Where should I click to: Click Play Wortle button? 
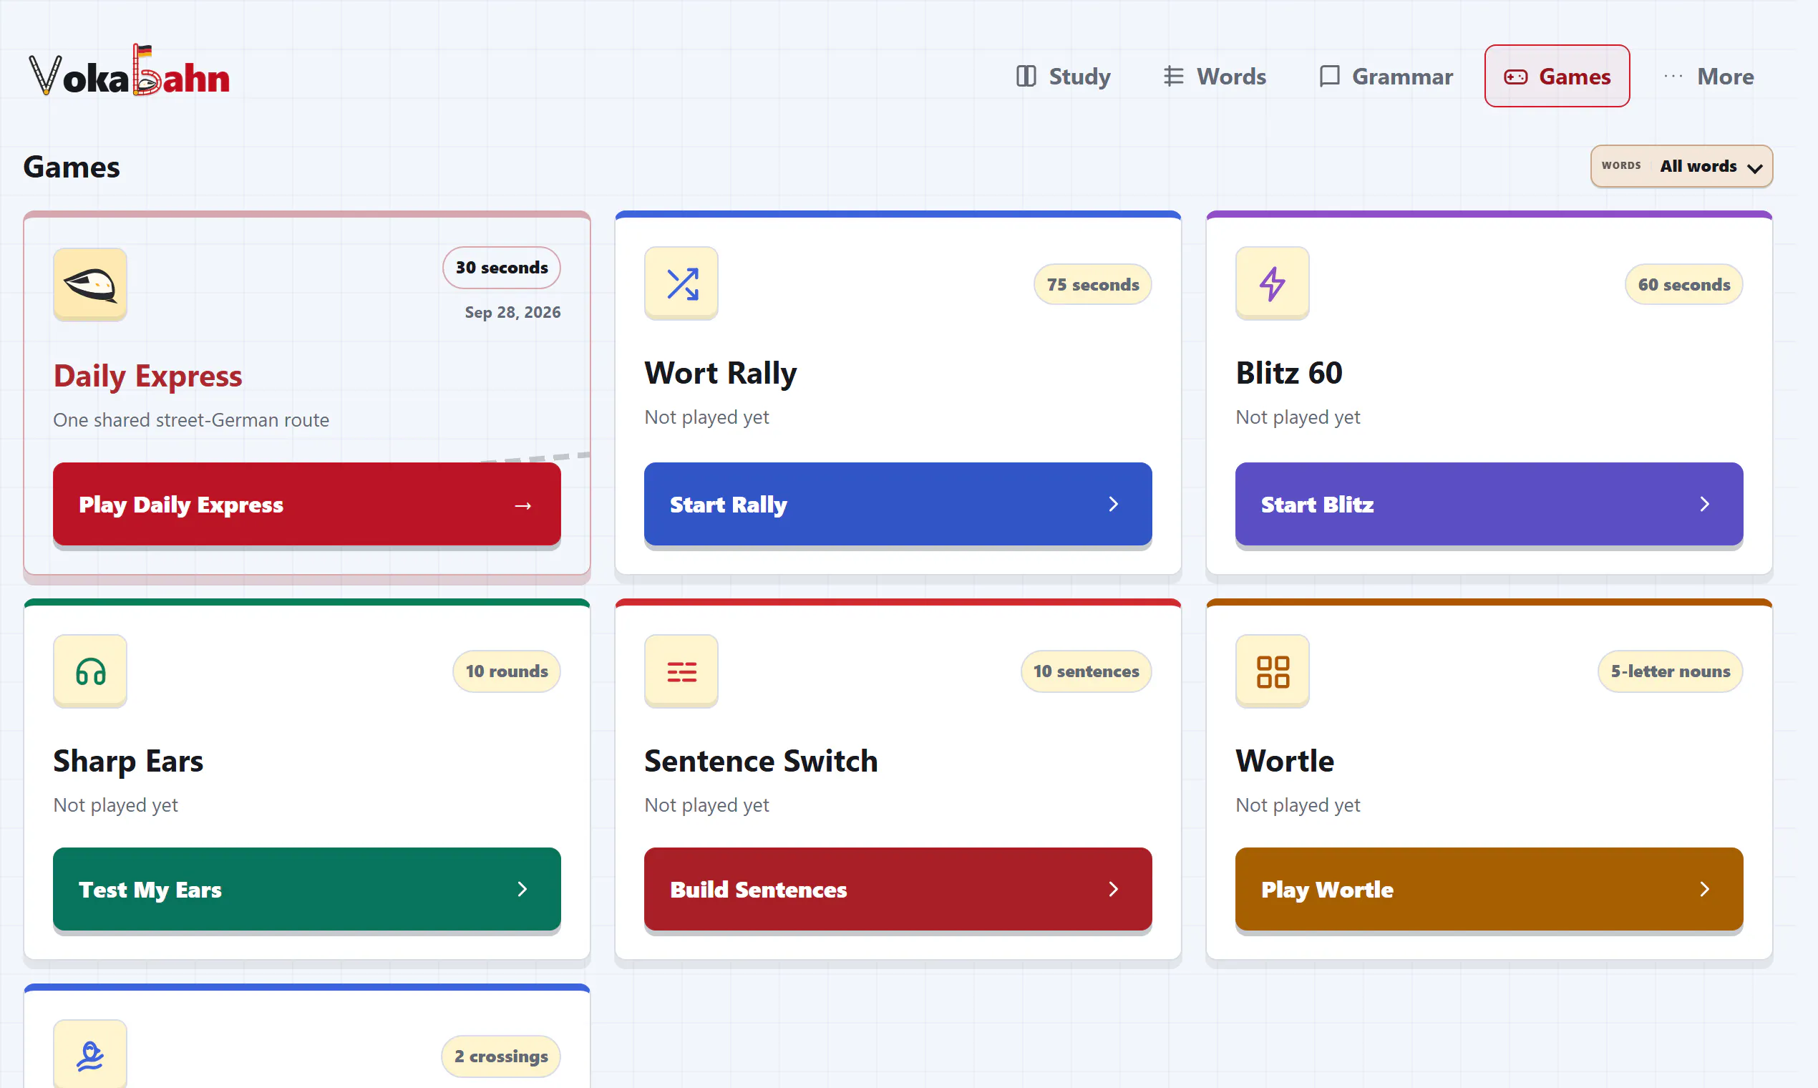point(1489,889)
